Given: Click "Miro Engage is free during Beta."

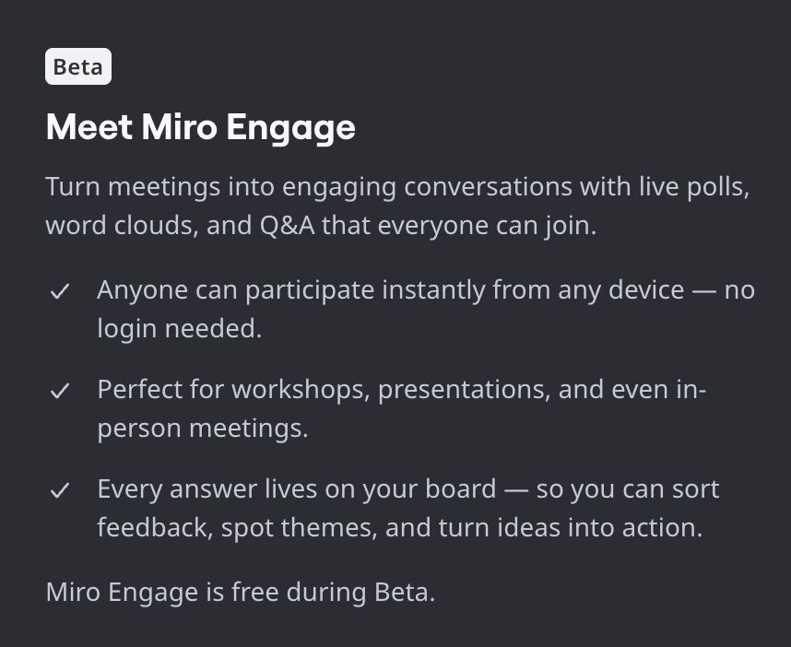Looking at the screenshot, I should (240, 592).
